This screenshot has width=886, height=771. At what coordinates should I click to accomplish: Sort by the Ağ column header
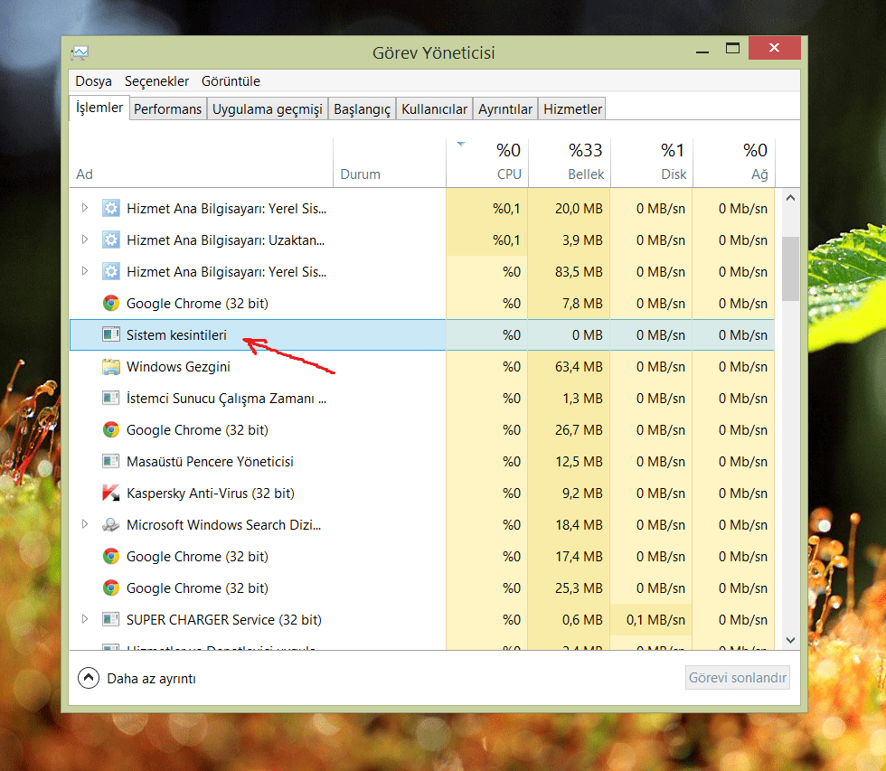point(734,164)
